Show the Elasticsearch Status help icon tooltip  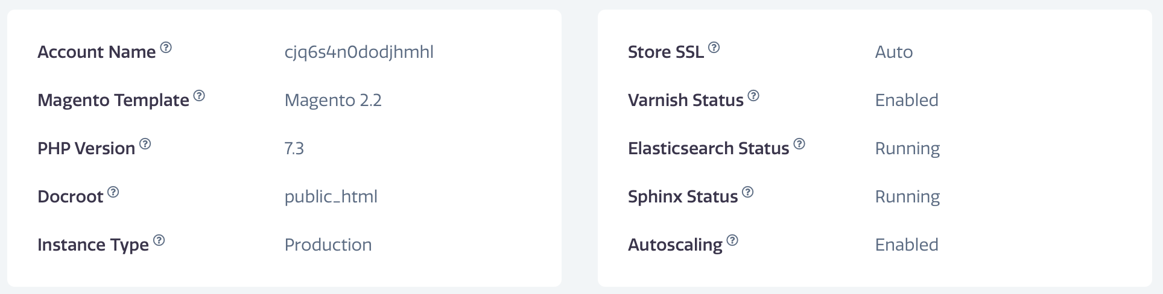(x=799, y=144)
